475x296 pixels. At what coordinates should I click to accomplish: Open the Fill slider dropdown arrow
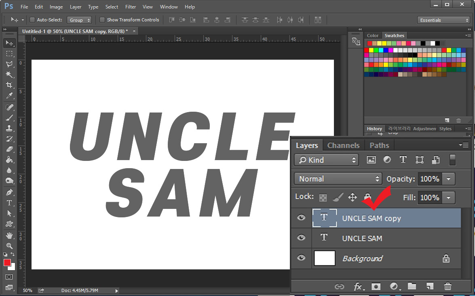(448, 198)
